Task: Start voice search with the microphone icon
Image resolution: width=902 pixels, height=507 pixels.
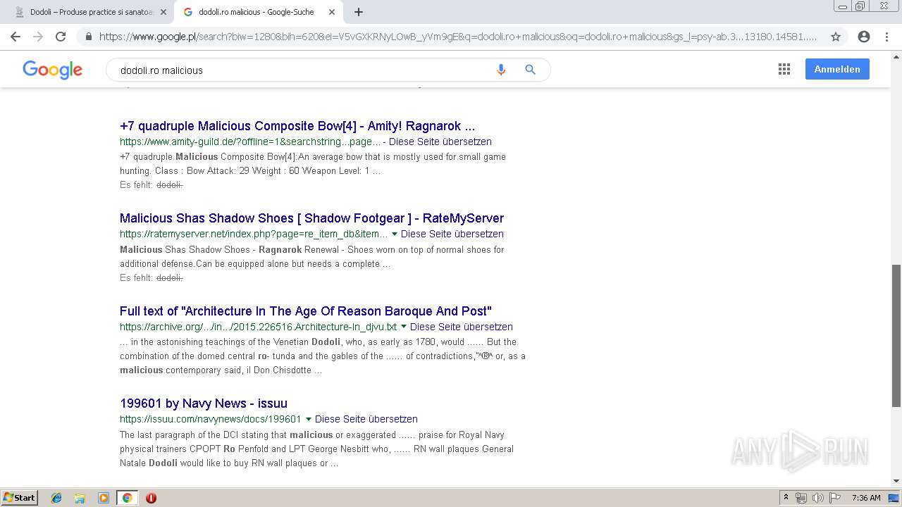Action: tap(501, 70)
